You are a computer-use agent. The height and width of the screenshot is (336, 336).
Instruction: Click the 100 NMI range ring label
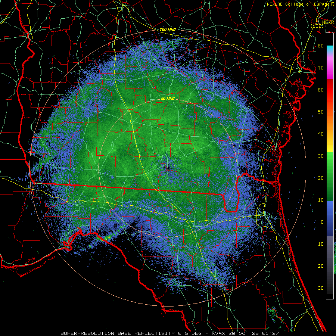coord(168,29)
